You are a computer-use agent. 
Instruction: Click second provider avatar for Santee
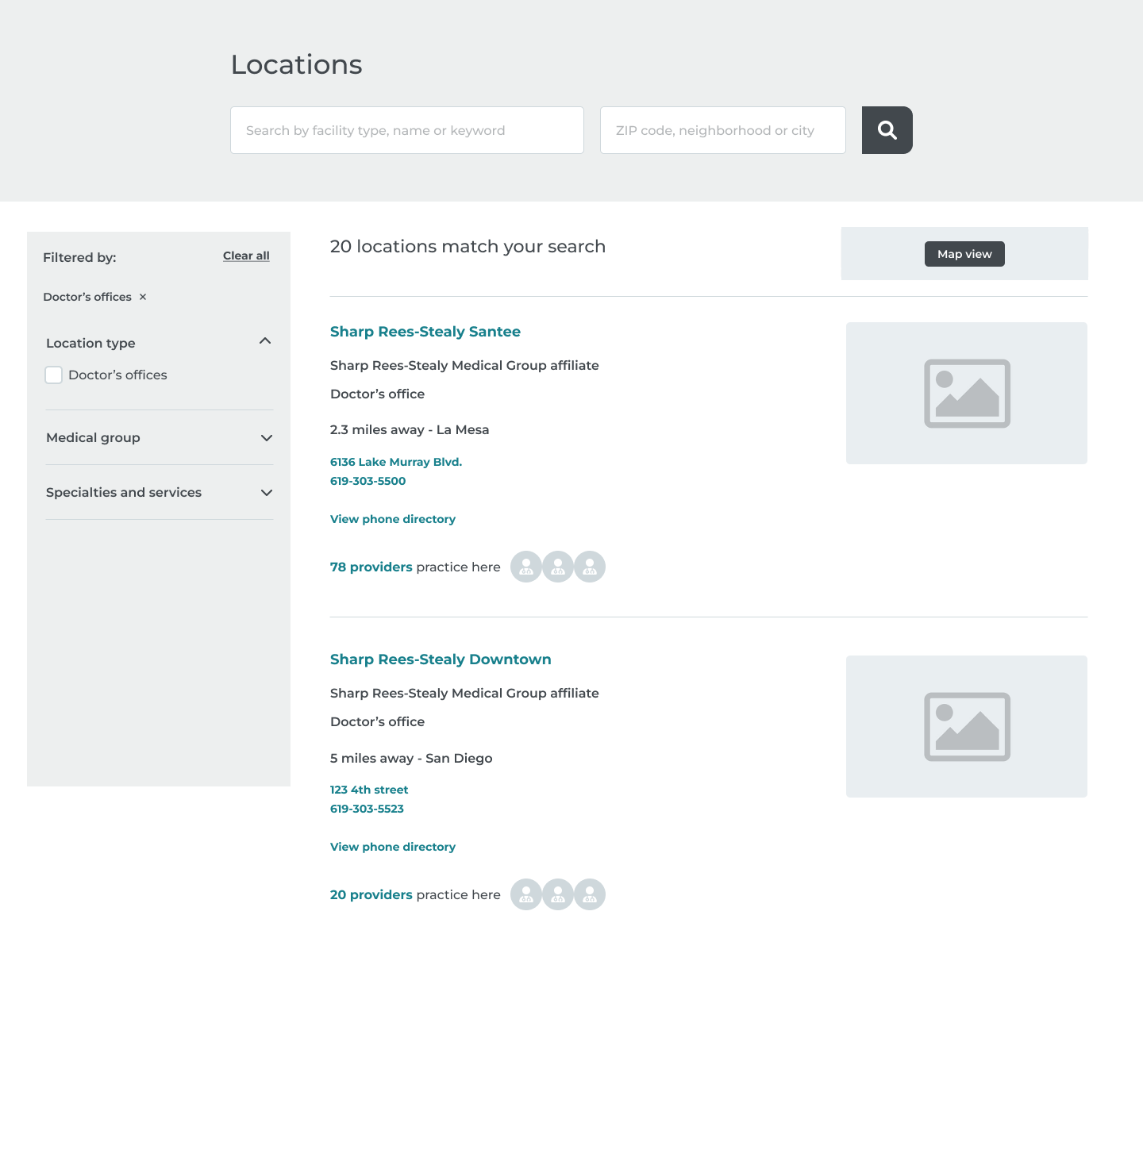tap(558, 567)
